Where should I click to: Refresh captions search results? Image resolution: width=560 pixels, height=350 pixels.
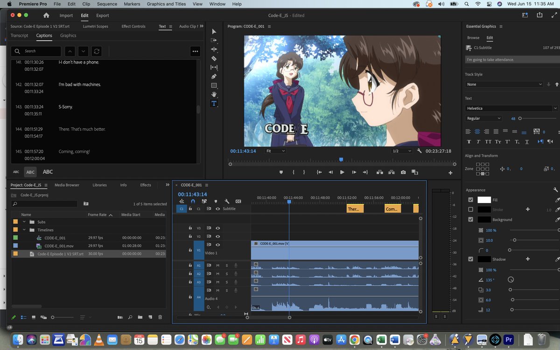click(x=97, y=51)
